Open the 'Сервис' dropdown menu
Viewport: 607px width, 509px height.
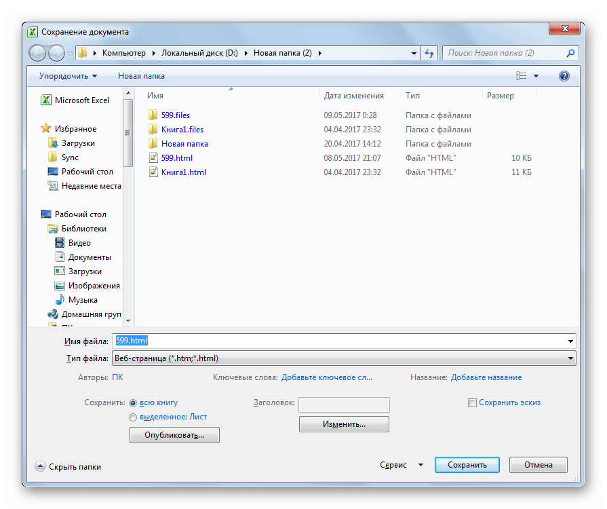coord(401,465)
